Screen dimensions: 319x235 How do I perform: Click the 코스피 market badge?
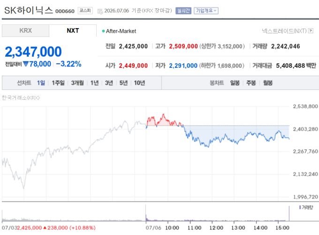pos(85,11)
